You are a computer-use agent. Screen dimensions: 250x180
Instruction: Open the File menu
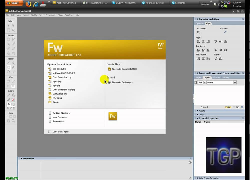(x=7, y=15)
